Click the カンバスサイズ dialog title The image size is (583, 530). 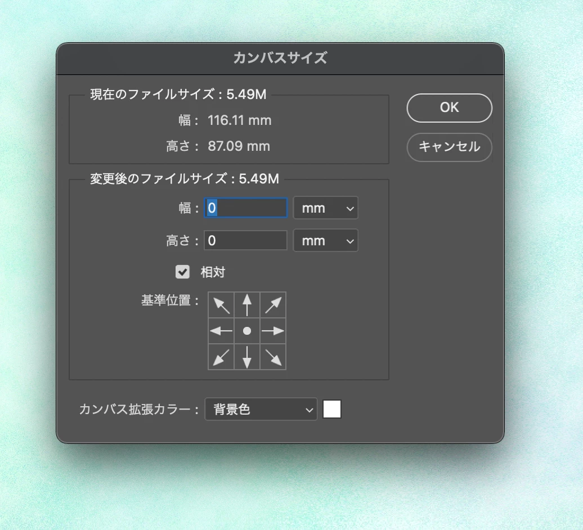[x=280, y=58]
